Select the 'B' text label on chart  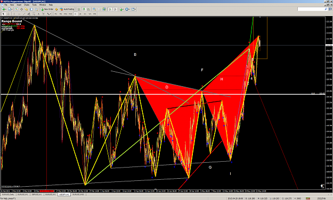tap(135, 54)
